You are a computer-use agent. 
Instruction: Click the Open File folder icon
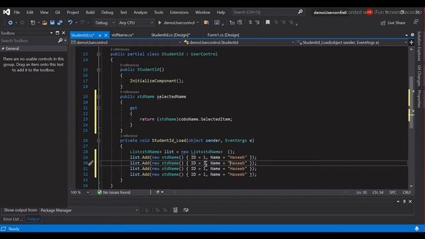pyautogui.click(x=44, y=23)
